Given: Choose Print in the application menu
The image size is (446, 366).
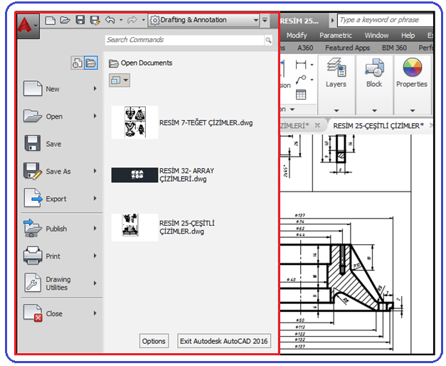Looking at the screenshot, I should tap(60, 256).
